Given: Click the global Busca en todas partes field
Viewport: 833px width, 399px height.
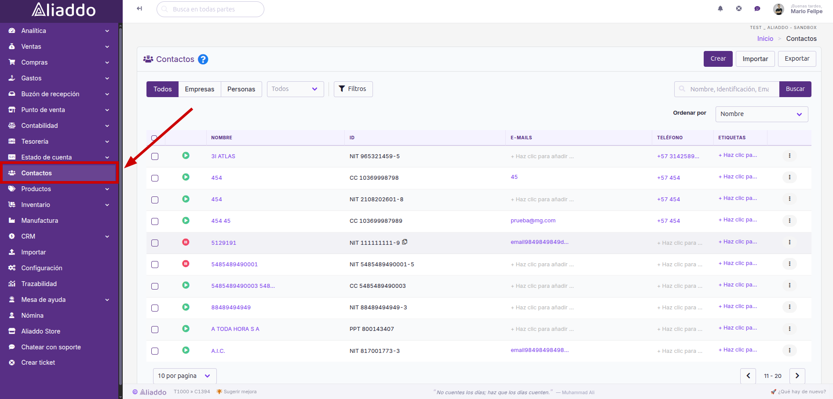Looking at the screenshot, I should click(210, 9).
